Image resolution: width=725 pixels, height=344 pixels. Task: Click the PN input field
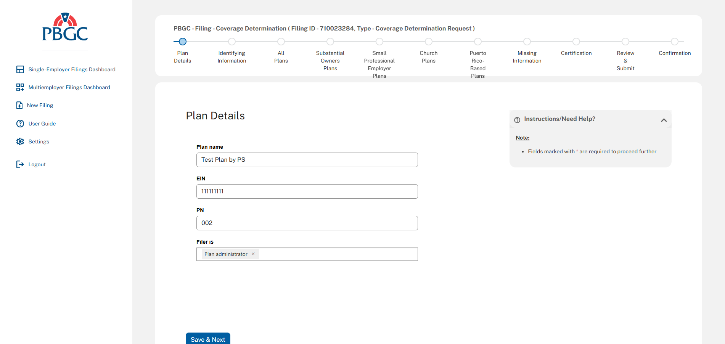pos(307,223)
